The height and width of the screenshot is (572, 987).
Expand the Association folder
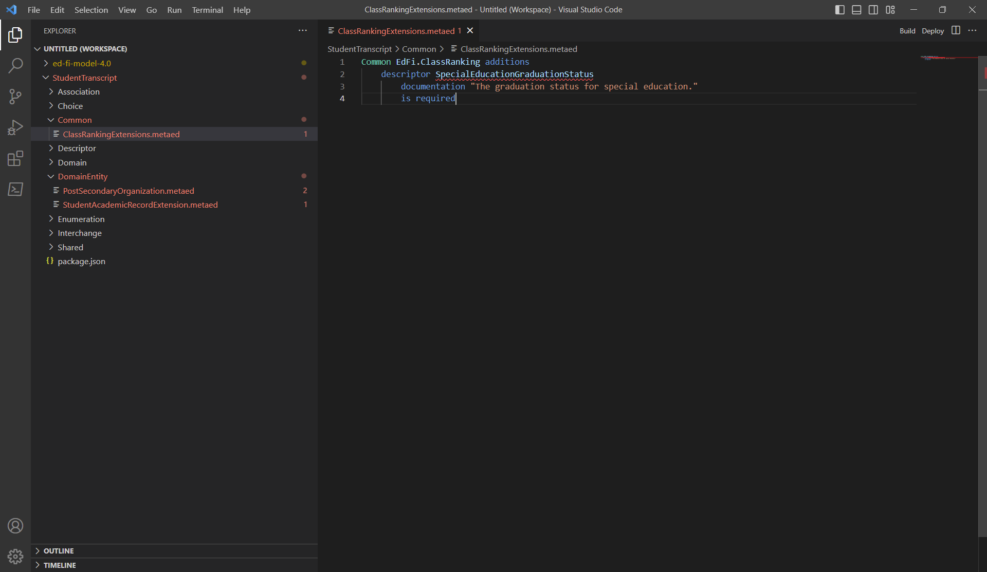click(x=51, y=91)
